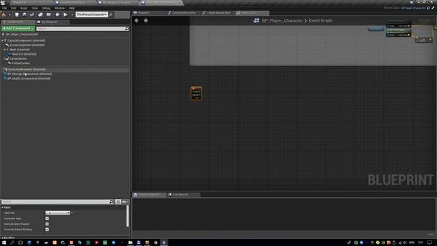Open the File menu
The image size is (437, 246).
(x=4, y=8)
